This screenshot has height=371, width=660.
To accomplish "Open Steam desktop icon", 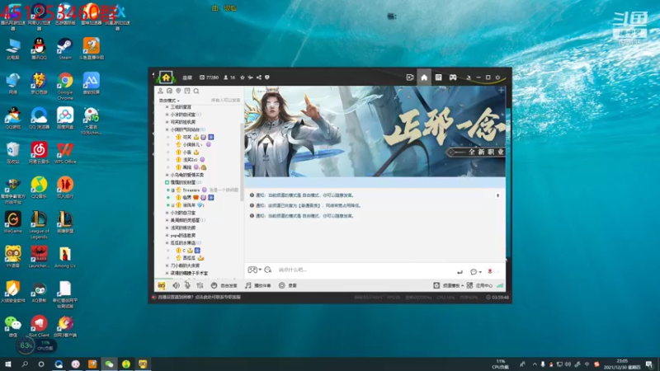I will (65, 49).
